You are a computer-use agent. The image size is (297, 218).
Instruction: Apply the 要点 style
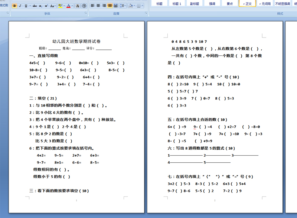230,3
